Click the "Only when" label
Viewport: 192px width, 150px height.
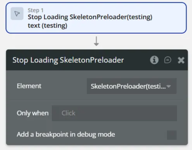[33, 113]
